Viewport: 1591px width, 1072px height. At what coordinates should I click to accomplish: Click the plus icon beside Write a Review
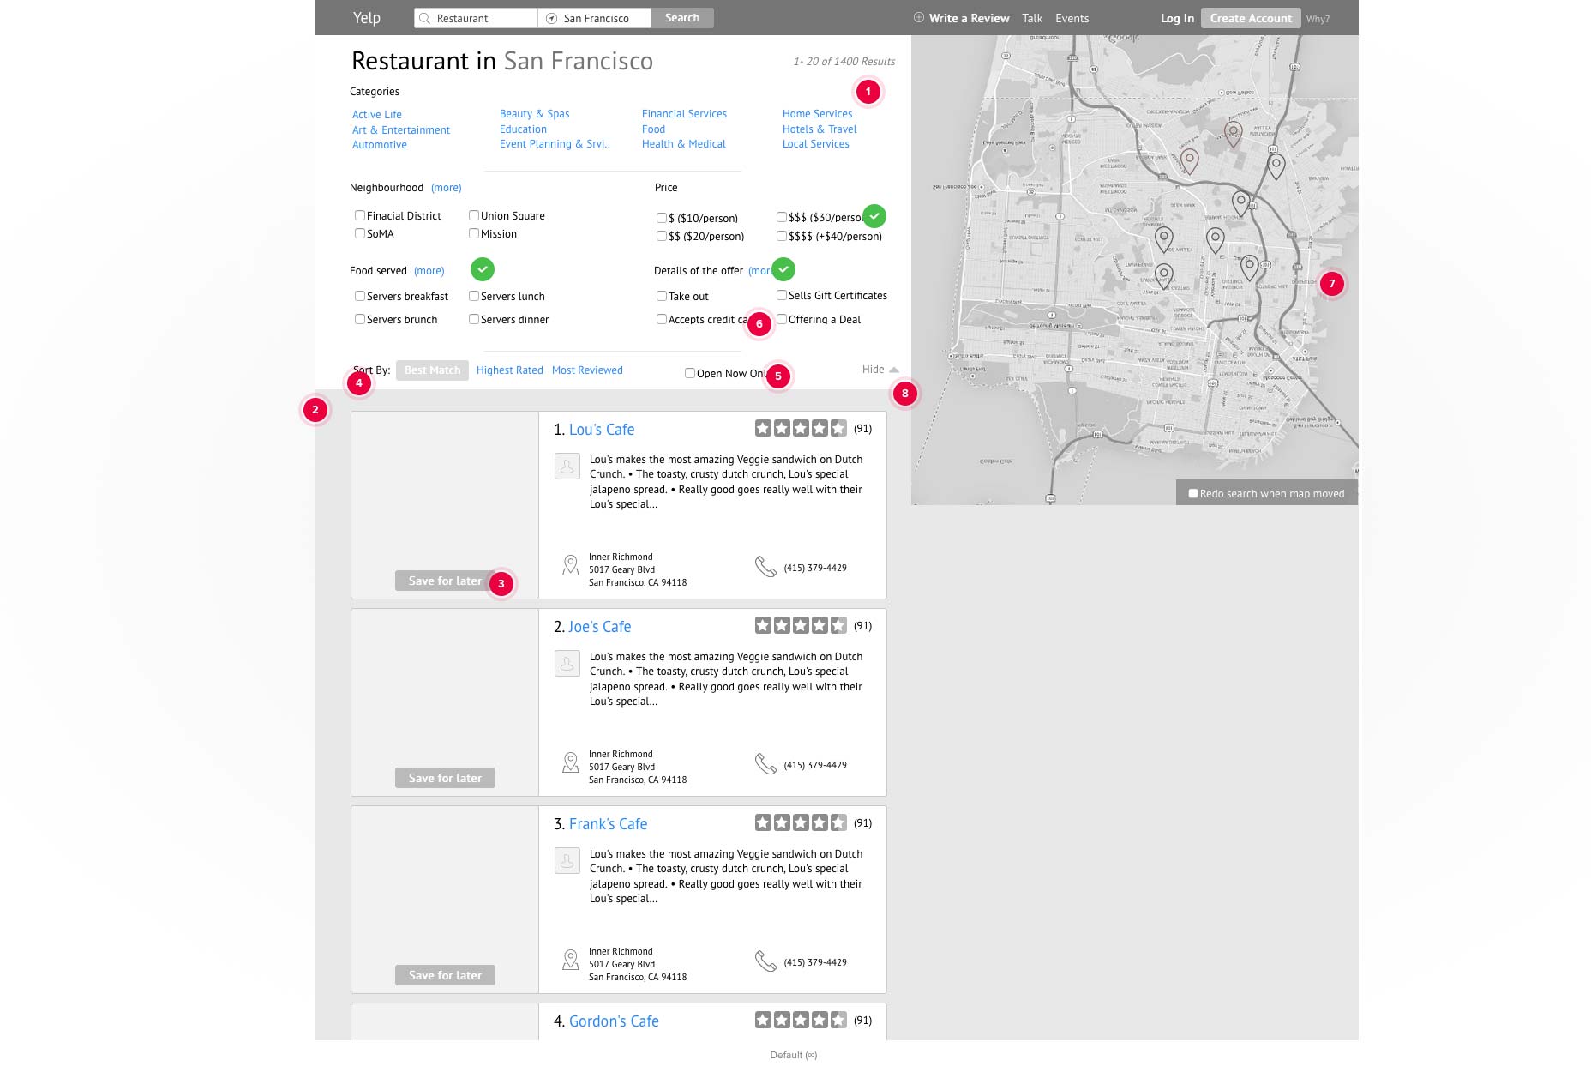(918, 17)
